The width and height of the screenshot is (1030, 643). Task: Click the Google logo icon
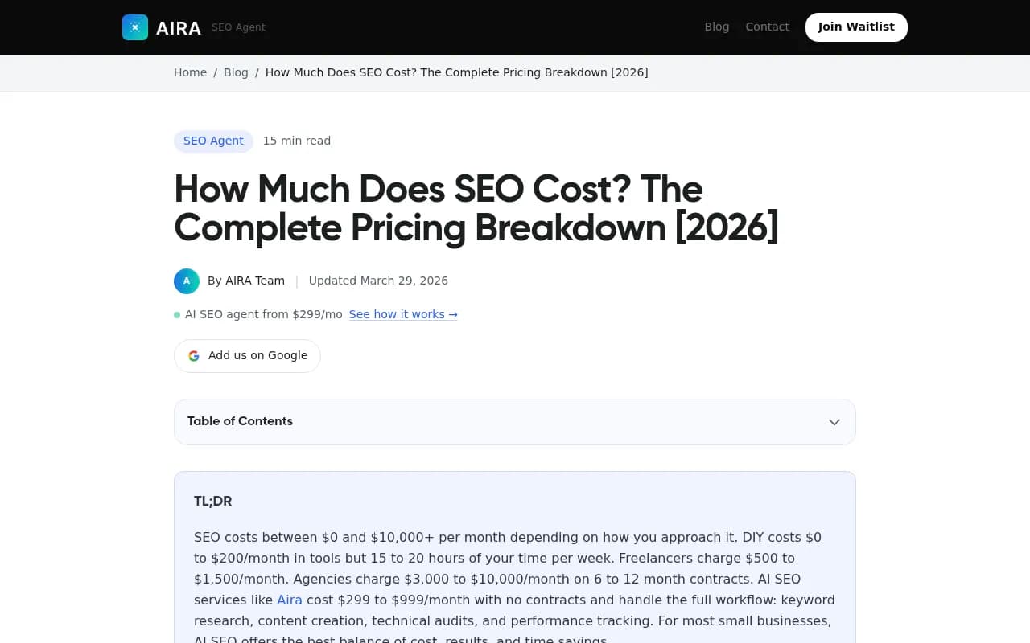pyautogui.click(x=194, y=356)
